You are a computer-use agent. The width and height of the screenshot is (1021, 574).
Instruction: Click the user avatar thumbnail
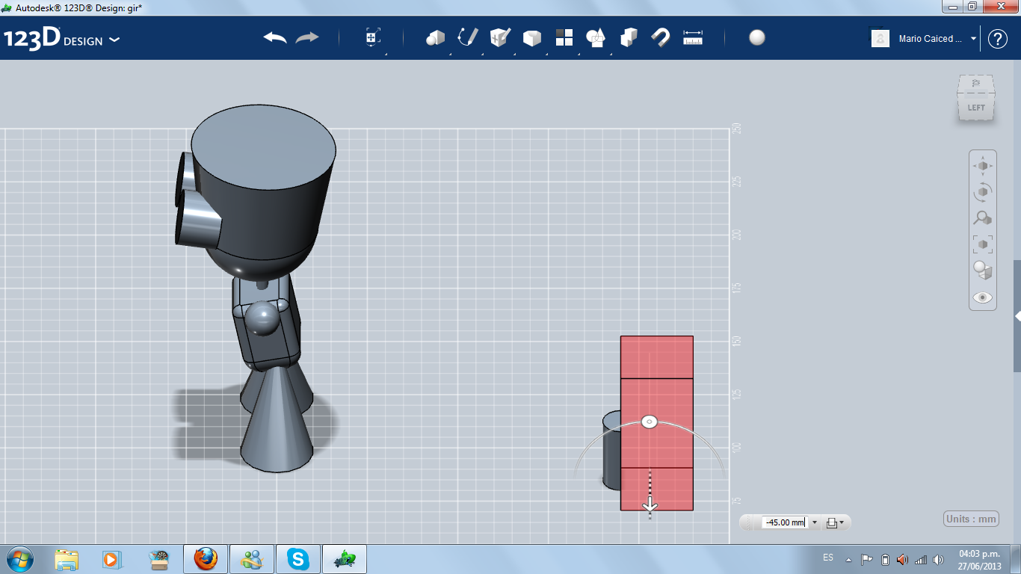coord(880,39)
